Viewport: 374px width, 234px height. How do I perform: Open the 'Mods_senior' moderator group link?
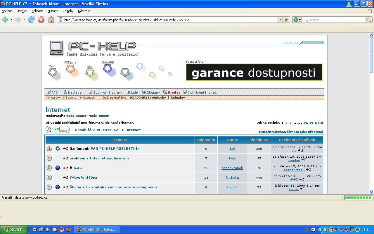pos(76,116)
